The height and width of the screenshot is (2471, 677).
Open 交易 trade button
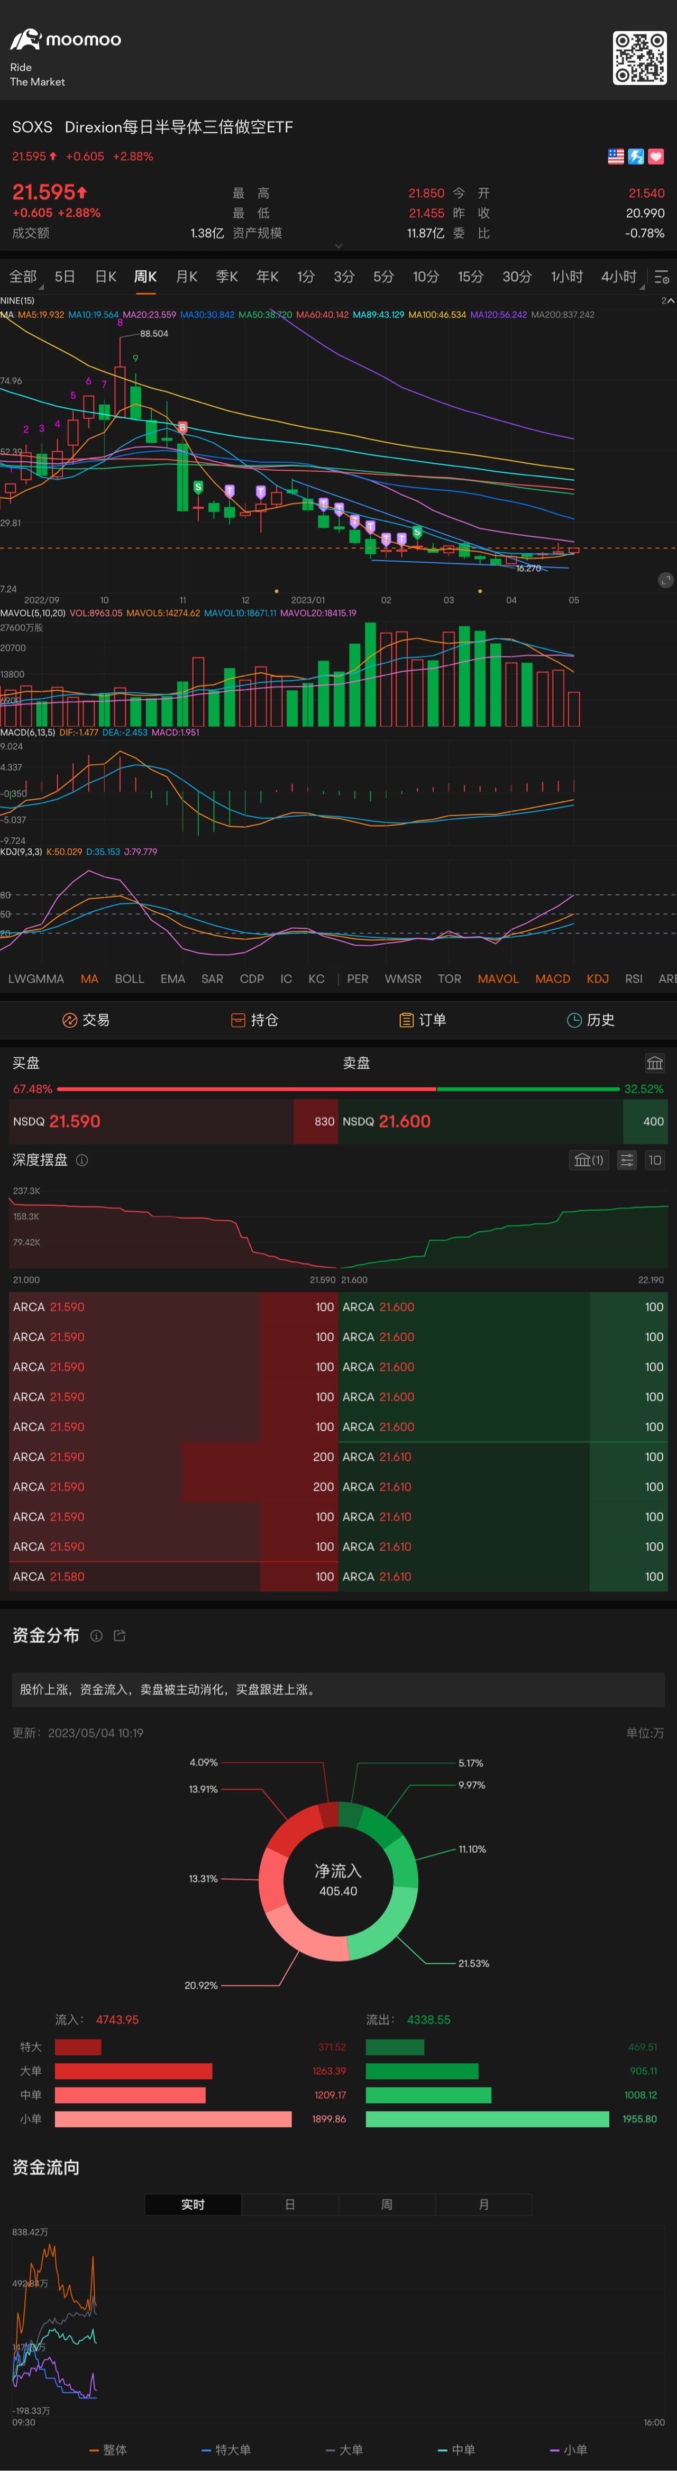click(x=85, y=1020)
